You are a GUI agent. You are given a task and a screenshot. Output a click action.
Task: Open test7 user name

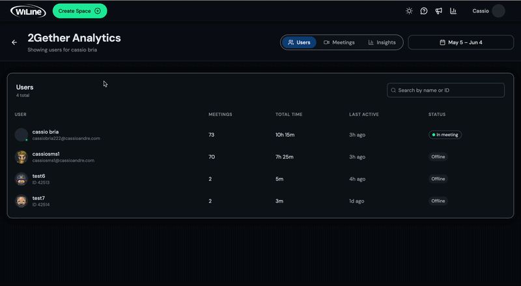pos(38,198)
